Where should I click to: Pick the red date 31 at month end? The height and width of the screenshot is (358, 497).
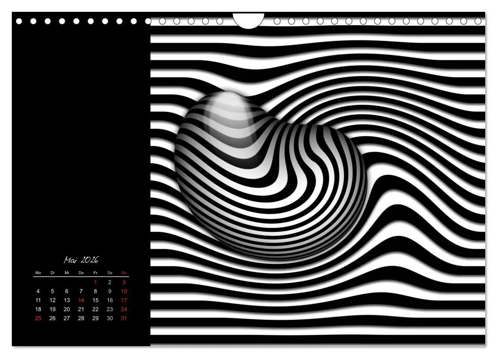(x=124, y=319)
